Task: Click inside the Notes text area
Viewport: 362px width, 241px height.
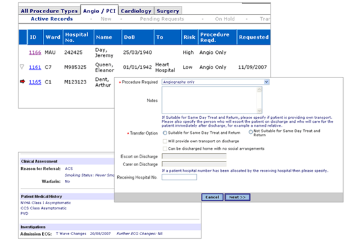Action: (209, 100)
